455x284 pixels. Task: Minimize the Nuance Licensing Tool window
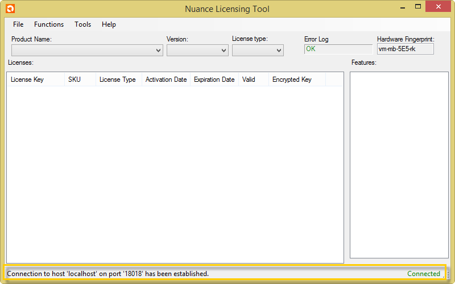tap(403, 7)
